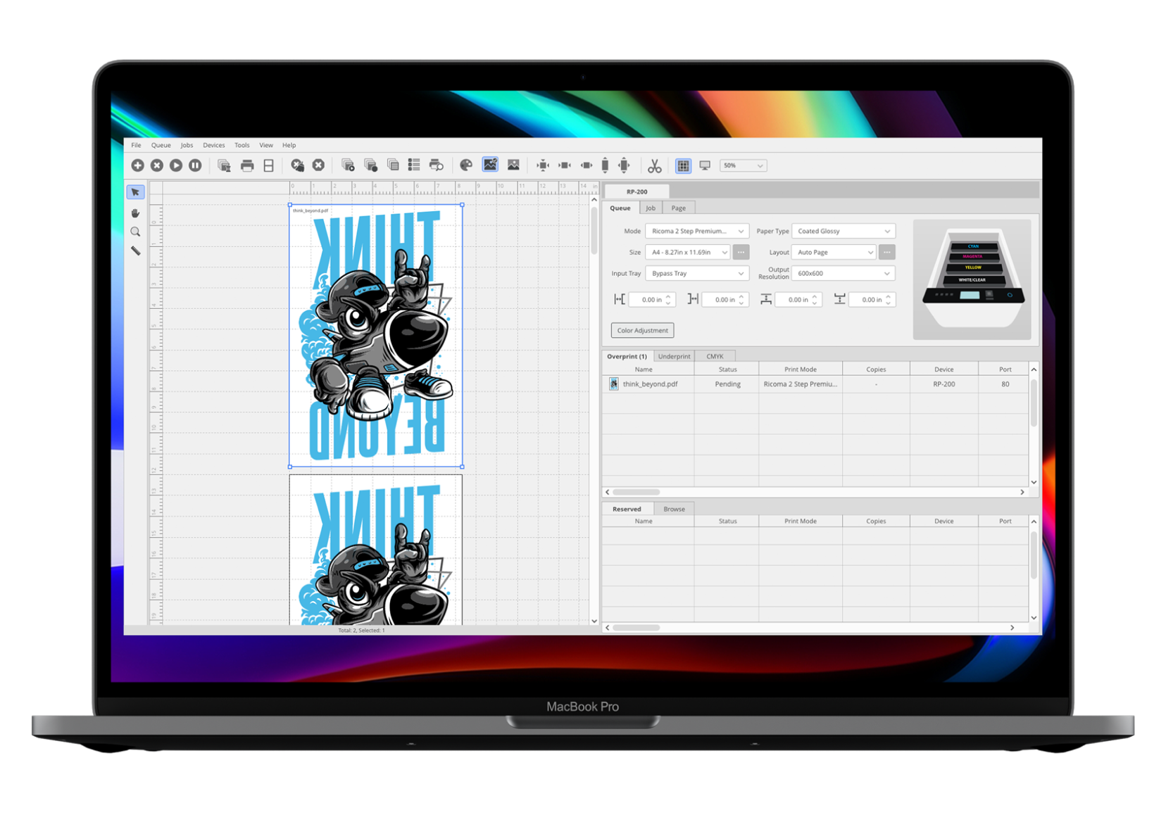Click the second artwork page on canvas
This screenshot has width=1166, height=815.
click(x=376, y=550)
